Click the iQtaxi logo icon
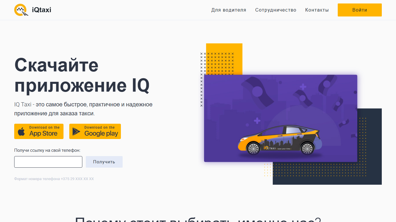The image size is (396, 222). (21, 10)
